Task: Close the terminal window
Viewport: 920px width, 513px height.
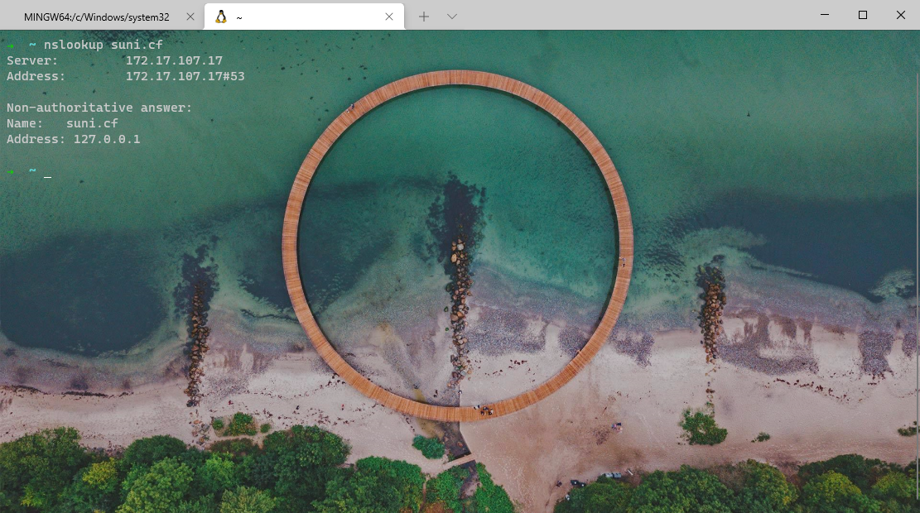Action: pyautogui.click(x=901, y=15)
